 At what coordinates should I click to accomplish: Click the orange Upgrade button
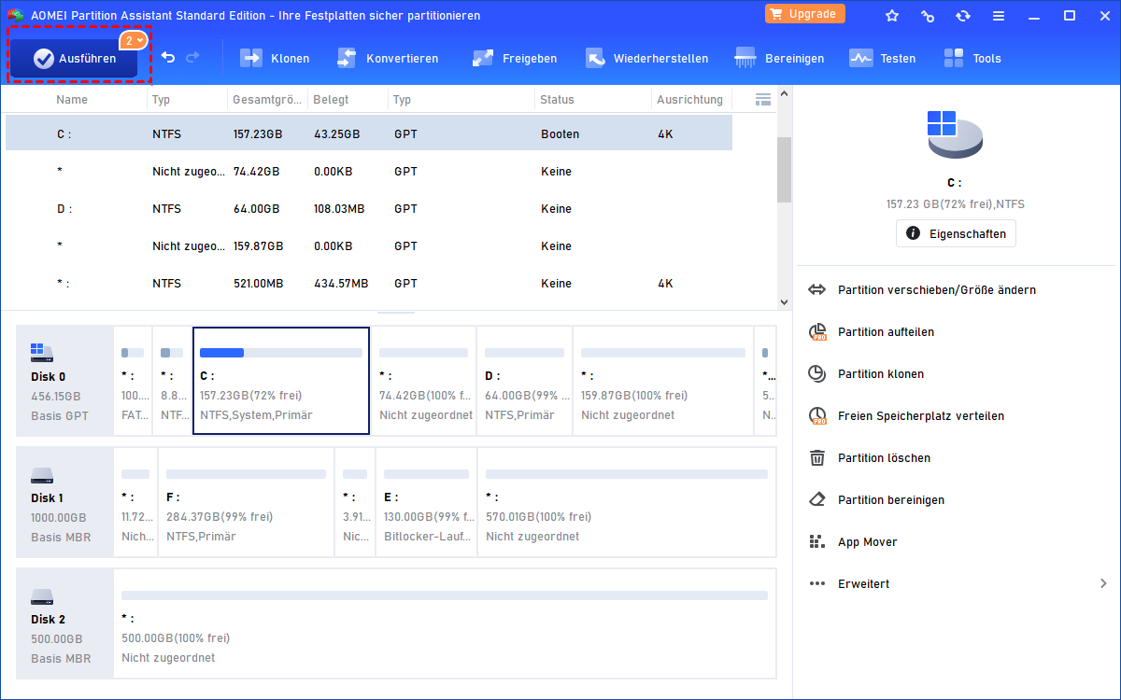805,14
